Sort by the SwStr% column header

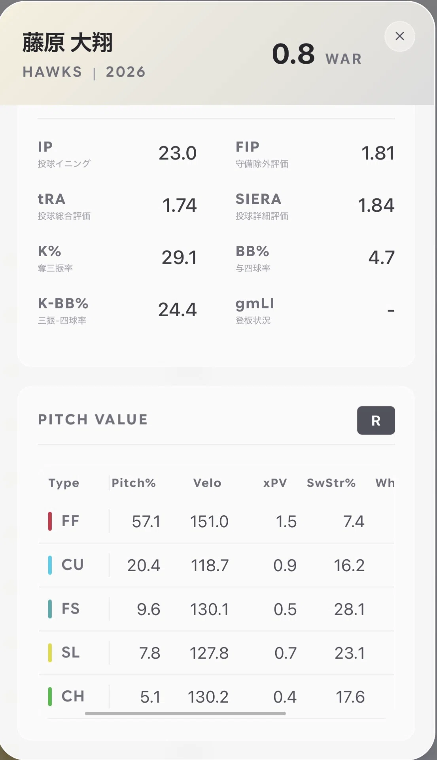[331, 483]
